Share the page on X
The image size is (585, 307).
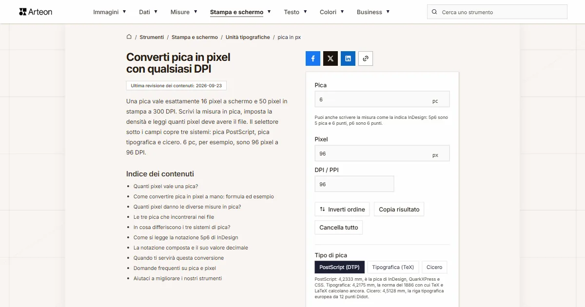pos(331,58)
